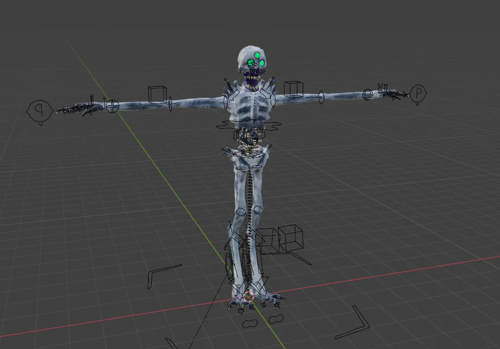Click the 3D cursor at the skeleton's feet
500x349 pixels.
click(248, 296)
